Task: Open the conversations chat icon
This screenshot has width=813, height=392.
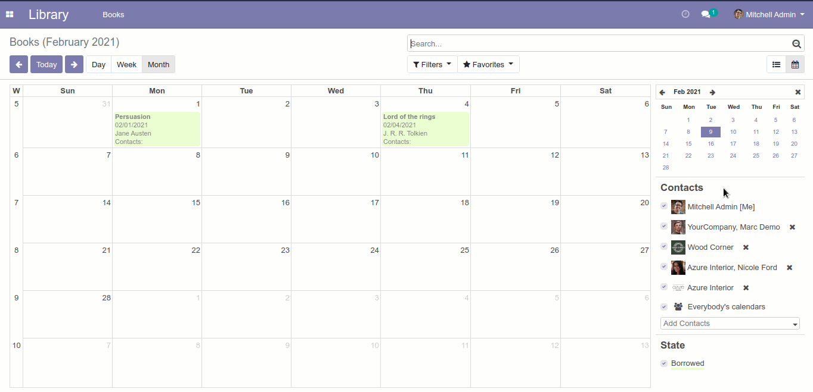Action: (706, 14)
